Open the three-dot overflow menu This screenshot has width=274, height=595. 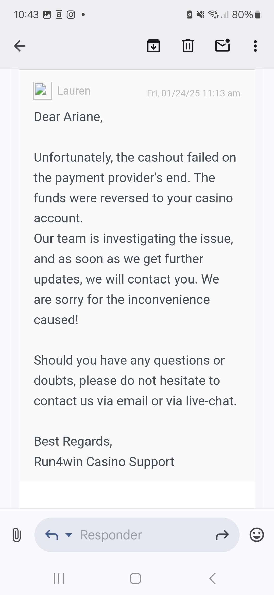coord(255,46)
